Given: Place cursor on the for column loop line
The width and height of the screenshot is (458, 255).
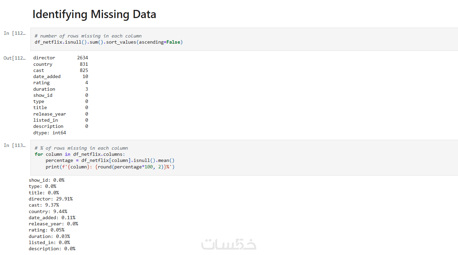Looking at the screenshot, I should [80, 154].
